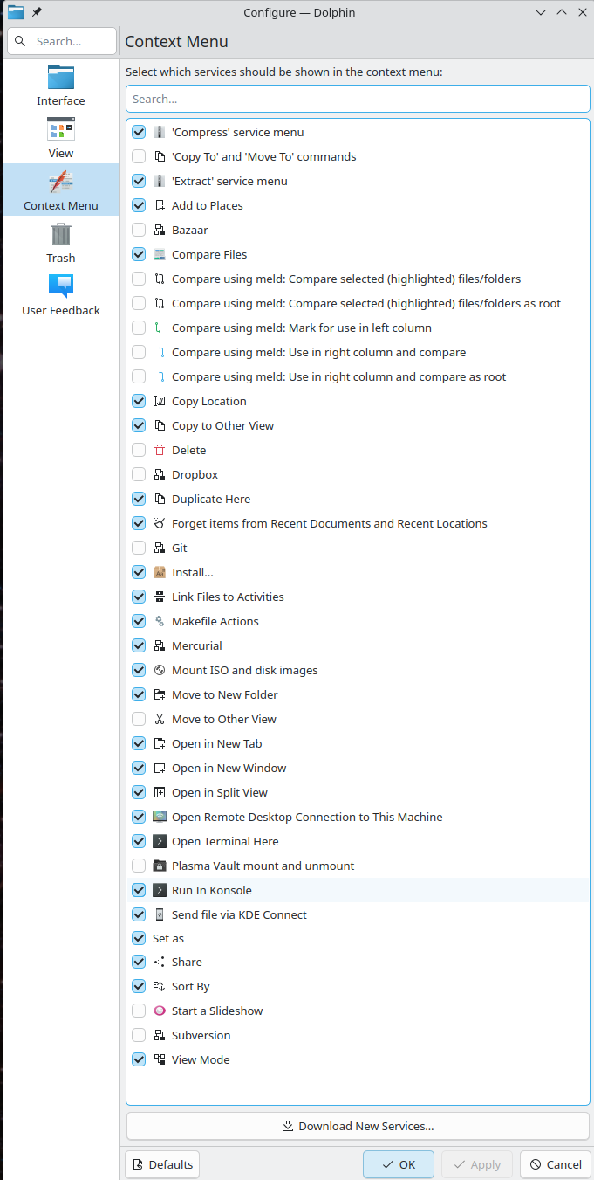Select 'Compare using meld: Use in right column and compare as root'

[x=339, y=377]
